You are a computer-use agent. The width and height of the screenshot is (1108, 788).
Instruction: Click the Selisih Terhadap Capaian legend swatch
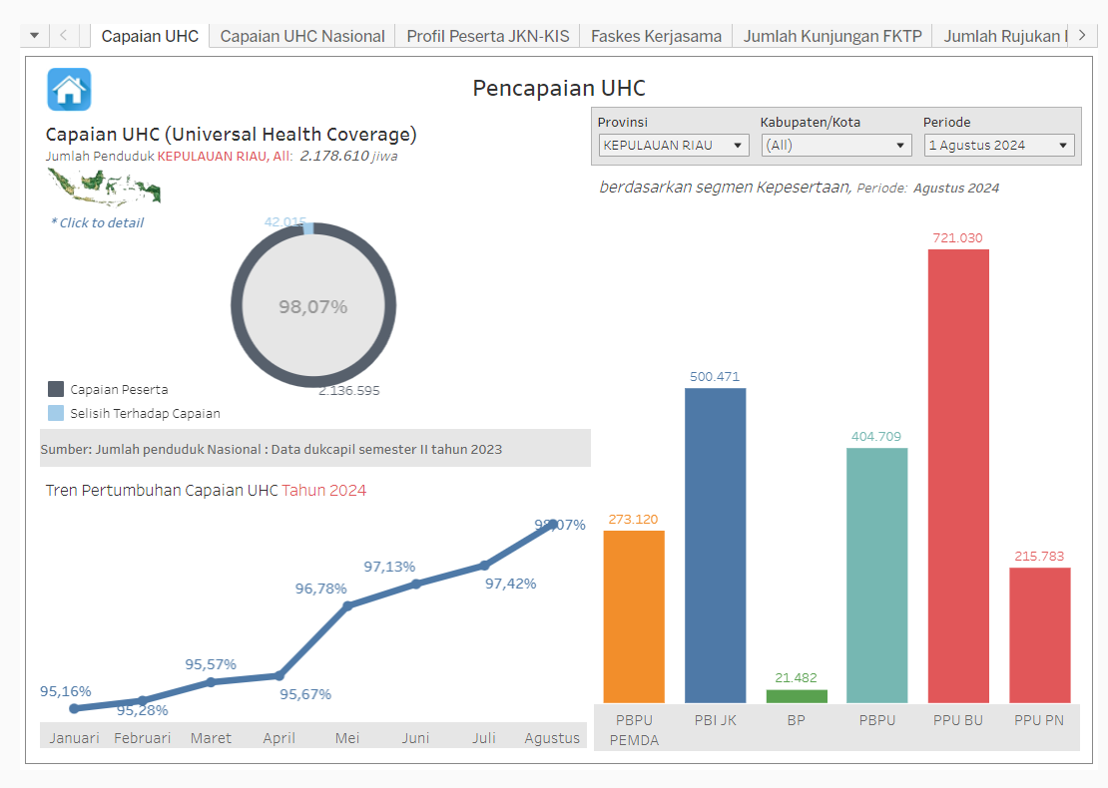(x=56, y=413)
